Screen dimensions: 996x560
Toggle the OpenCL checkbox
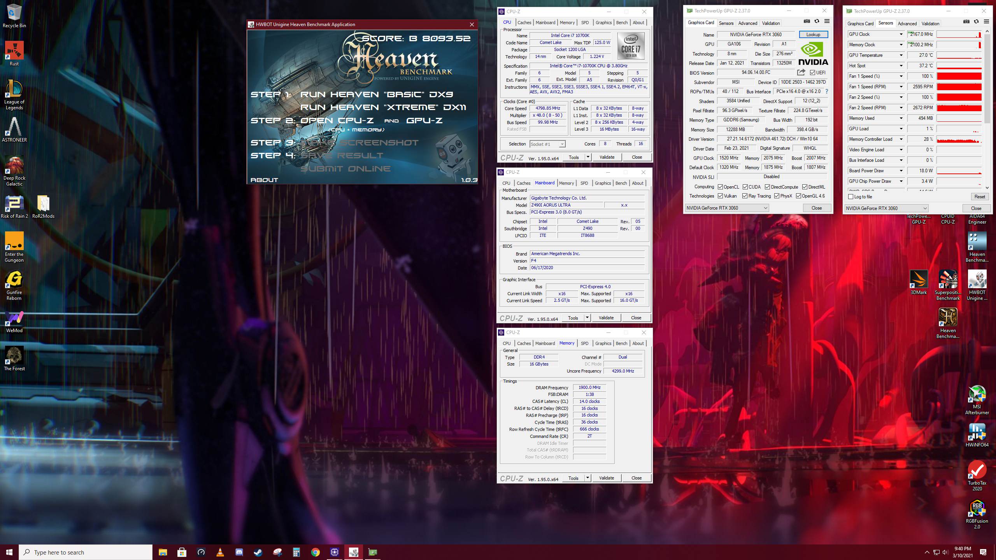pos(720,187)
